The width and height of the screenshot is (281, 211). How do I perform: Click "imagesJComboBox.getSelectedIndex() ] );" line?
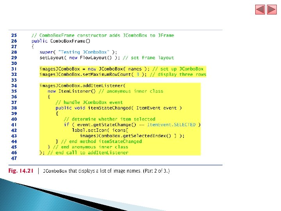coord(132,136)
